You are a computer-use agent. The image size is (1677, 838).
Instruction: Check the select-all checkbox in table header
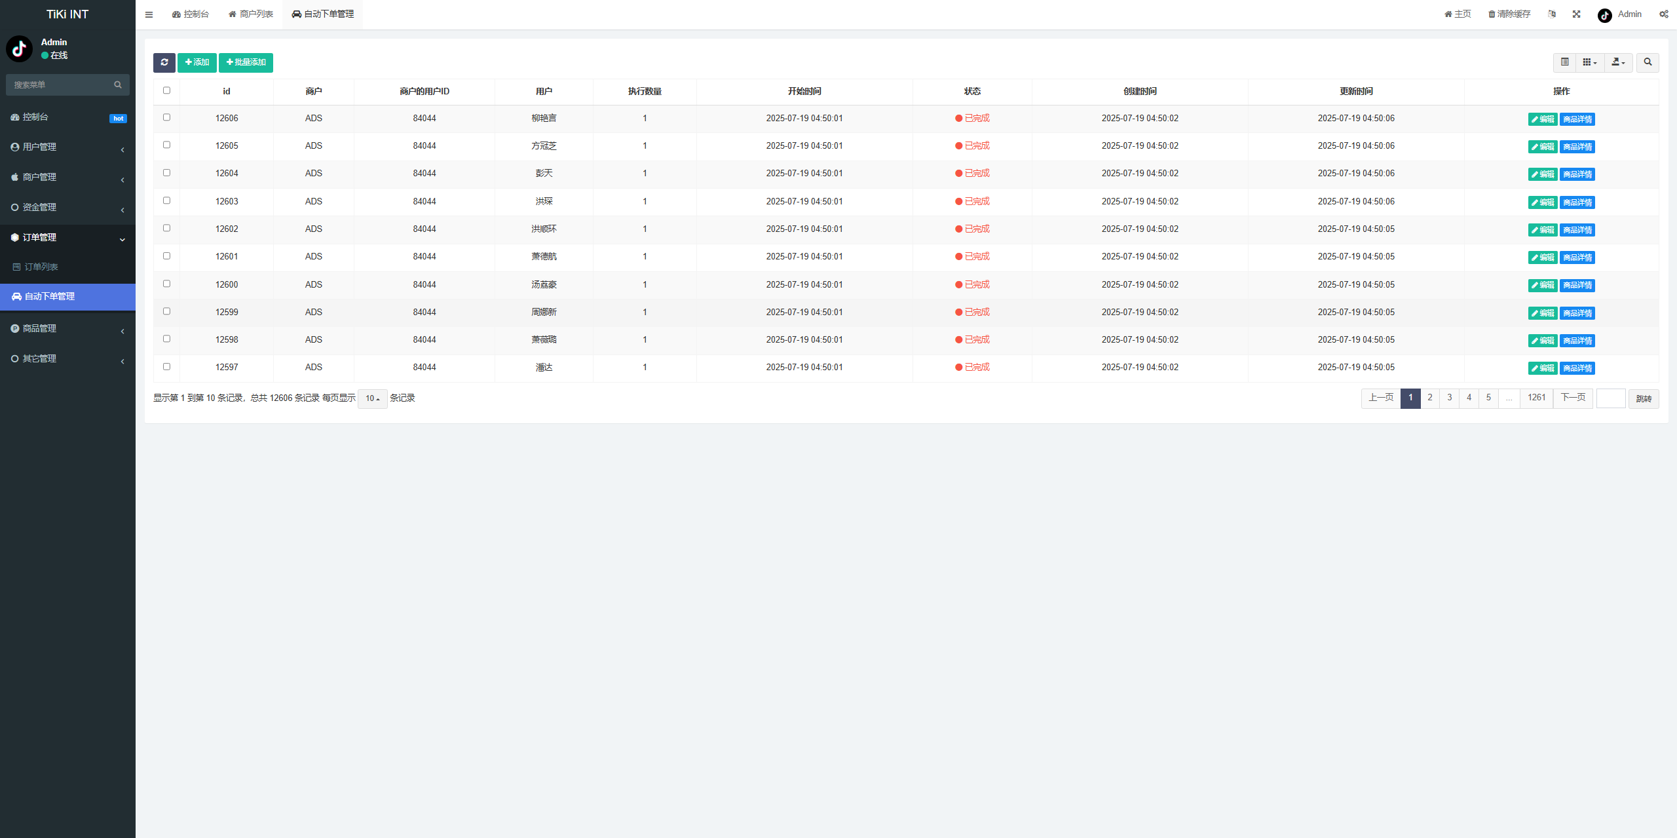point(166,91)
